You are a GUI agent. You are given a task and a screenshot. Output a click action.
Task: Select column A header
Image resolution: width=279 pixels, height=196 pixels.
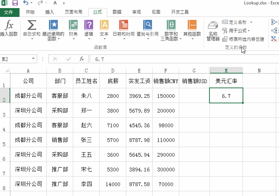point(28,71)
